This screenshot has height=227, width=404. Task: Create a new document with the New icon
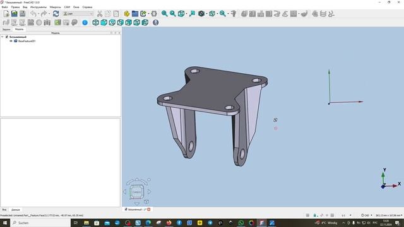pyautogui.click(x=6, y=14)
